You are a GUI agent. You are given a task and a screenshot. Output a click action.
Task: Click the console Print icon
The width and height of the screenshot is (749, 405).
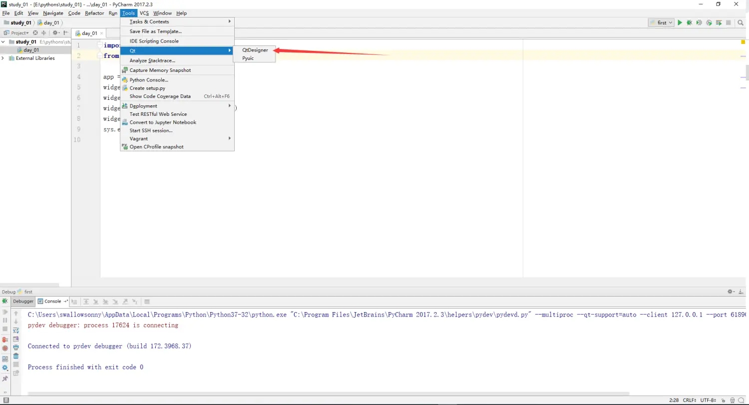pyautogui.click(x=16, y=347)
